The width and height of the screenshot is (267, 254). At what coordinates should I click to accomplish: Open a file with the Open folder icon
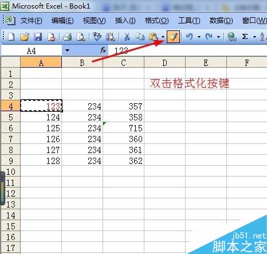[25, 37]
